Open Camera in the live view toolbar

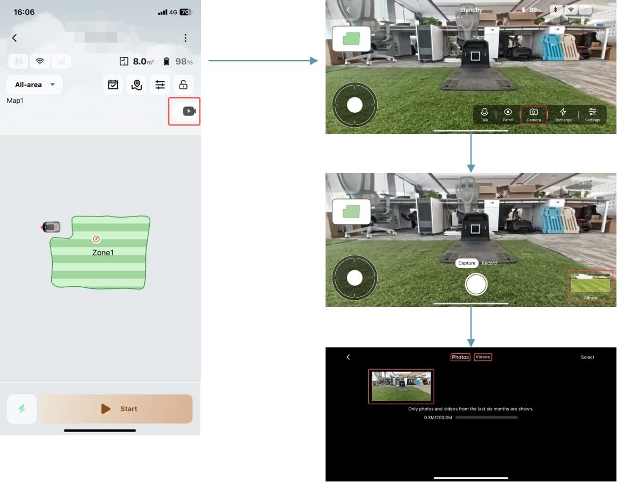pos(533,114)
